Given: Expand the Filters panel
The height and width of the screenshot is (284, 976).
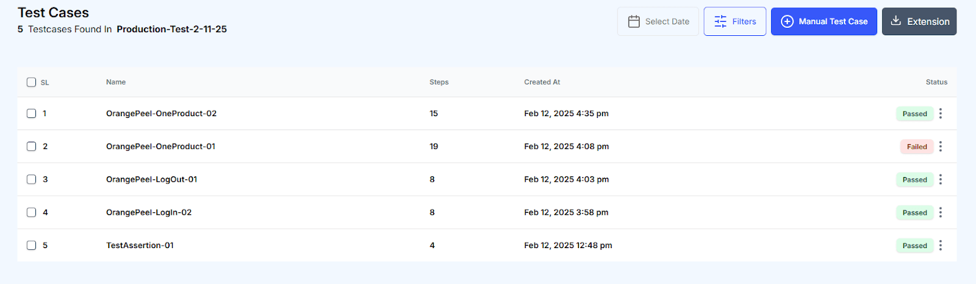Looking at the screenshot, I should point(735,21).
